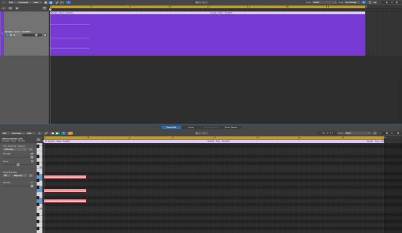Screen dimensions: 402x233
Task: Mute the Kontakt Glaze track
Action: [10, 35]
